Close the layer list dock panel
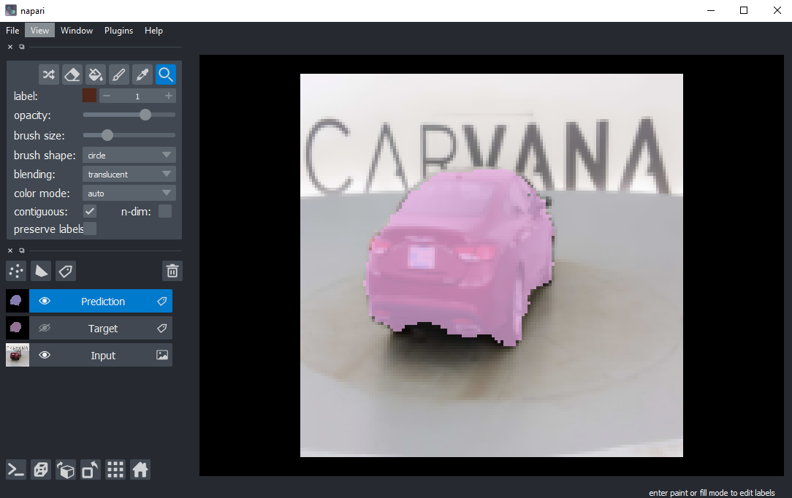 point(10,250)
